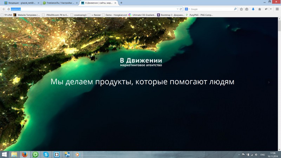Click the network signal tray icon
The height and width of the screenshot is (158, 281).
point(252,154)
